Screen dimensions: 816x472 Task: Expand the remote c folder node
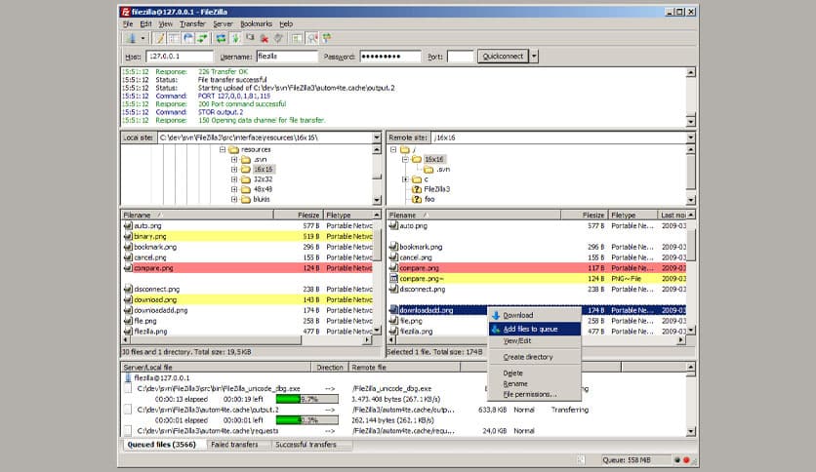tap(405, 179)
